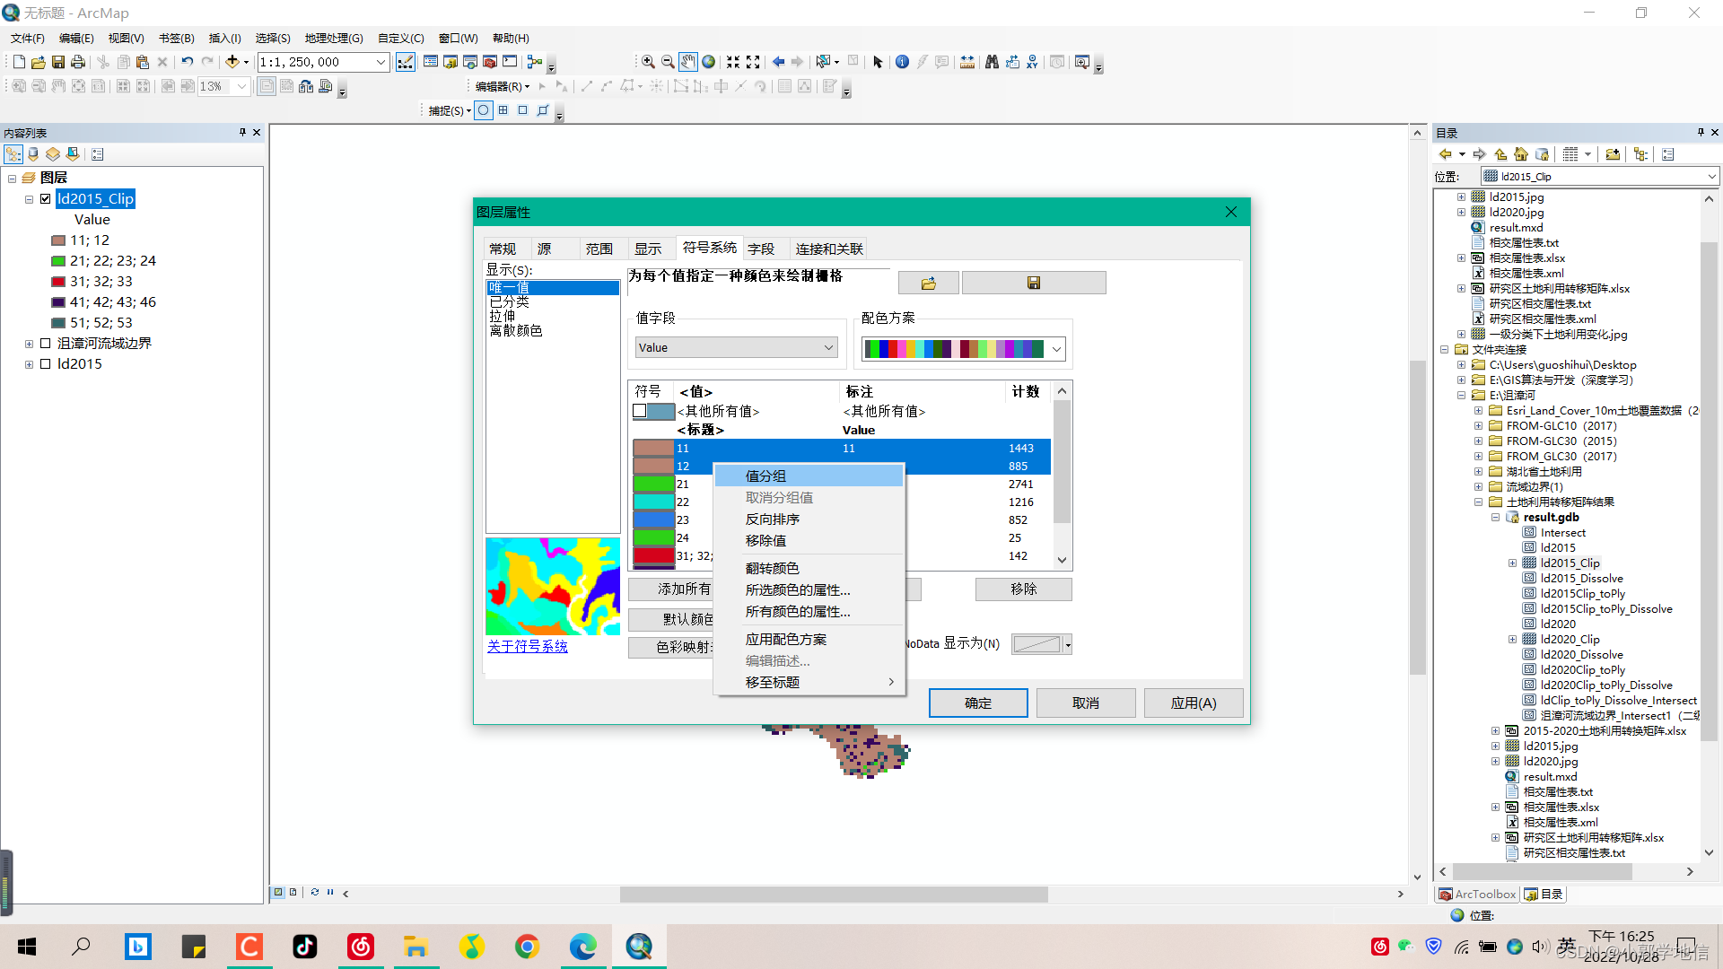
Task: Click the 应用(A) button
Action: pos(1193,703)
